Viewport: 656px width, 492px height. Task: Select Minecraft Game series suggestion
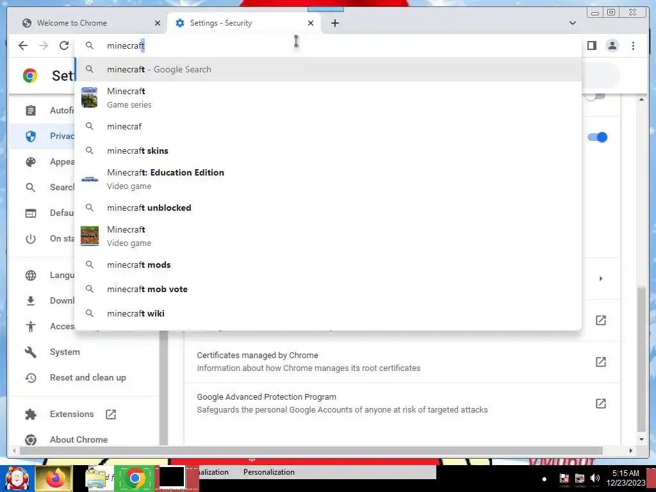click(328, 98)
